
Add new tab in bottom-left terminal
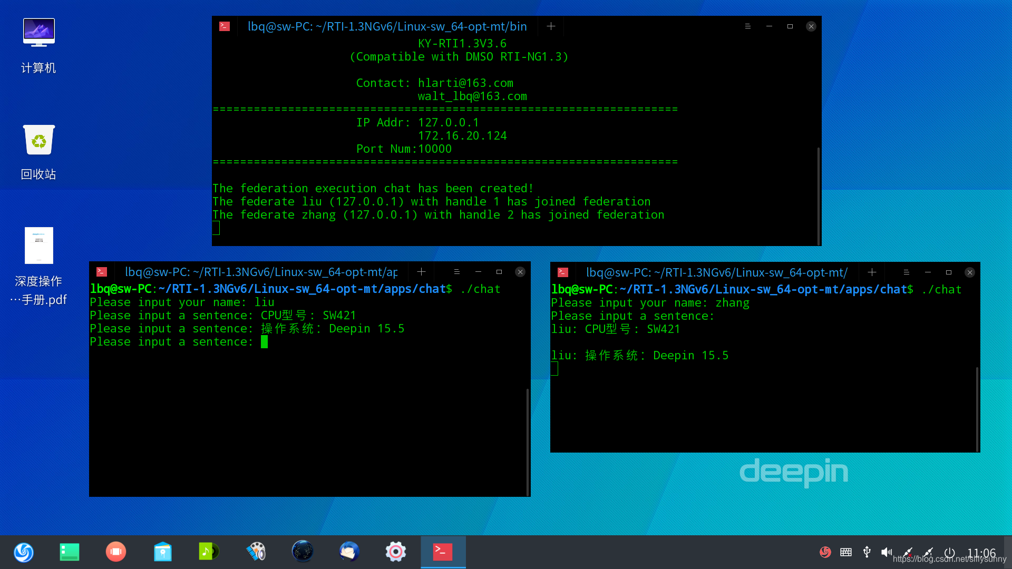coord(421,272)
